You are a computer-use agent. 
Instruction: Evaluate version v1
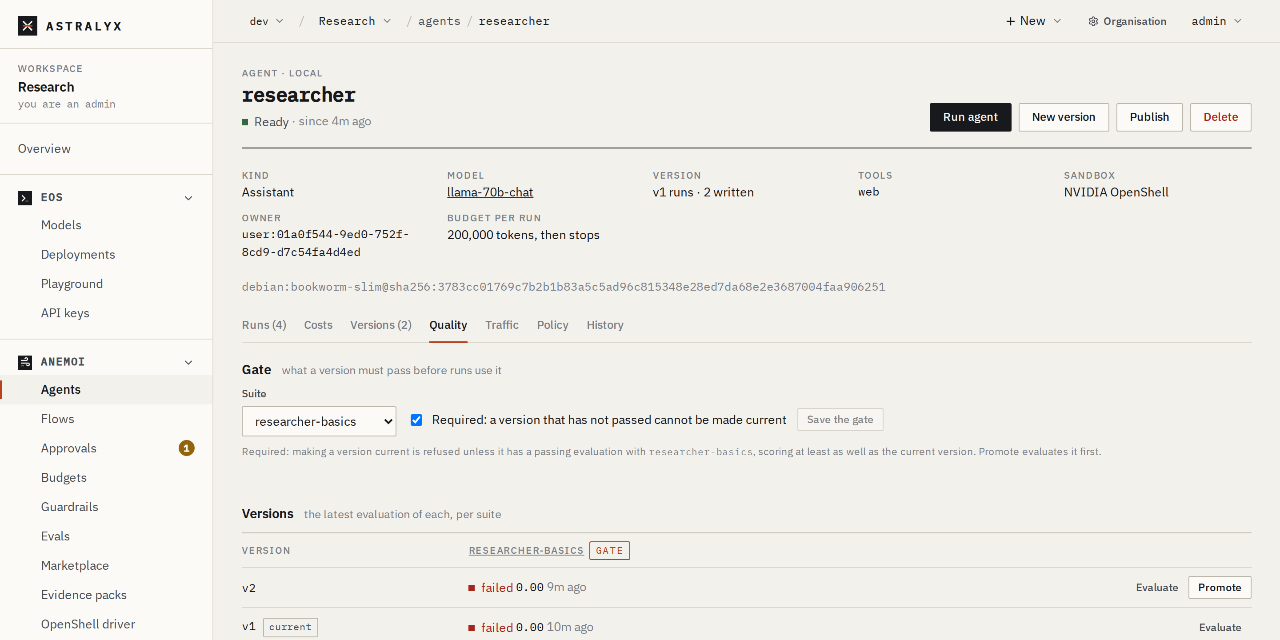(x=1220, y=628)
